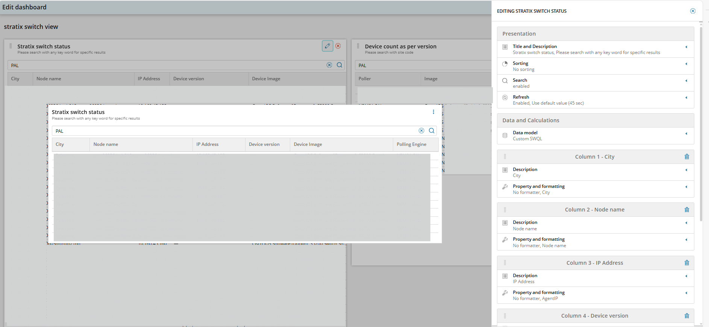Expand Property and formatting for City
This screenshot has width=709, height=327.
pyautogui.click(x=686, y=187)
